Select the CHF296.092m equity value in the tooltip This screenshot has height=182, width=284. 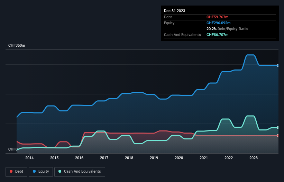pyautogui.click(x=218, y=23)
